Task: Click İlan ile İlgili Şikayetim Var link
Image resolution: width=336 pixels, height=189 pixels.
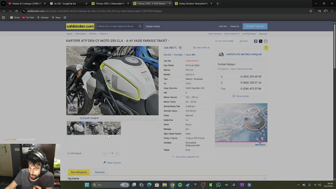Action: (186, 157)
